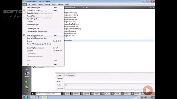Open the To-Do Entries pane

(116, 94)
